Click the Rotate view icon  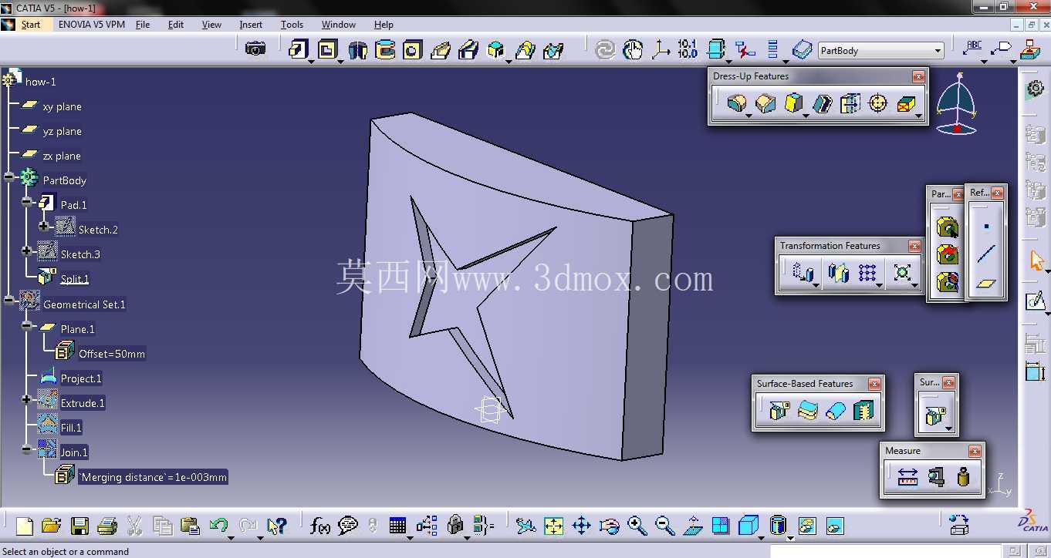(610, 526)
